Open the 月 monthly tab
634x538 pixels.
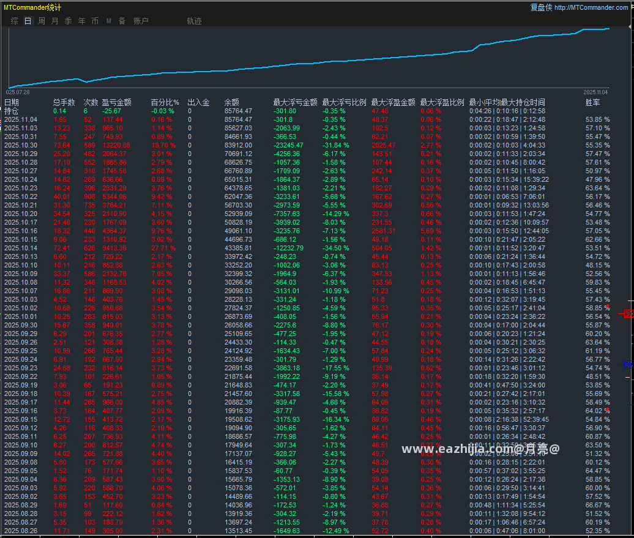[x=54, y=21]
